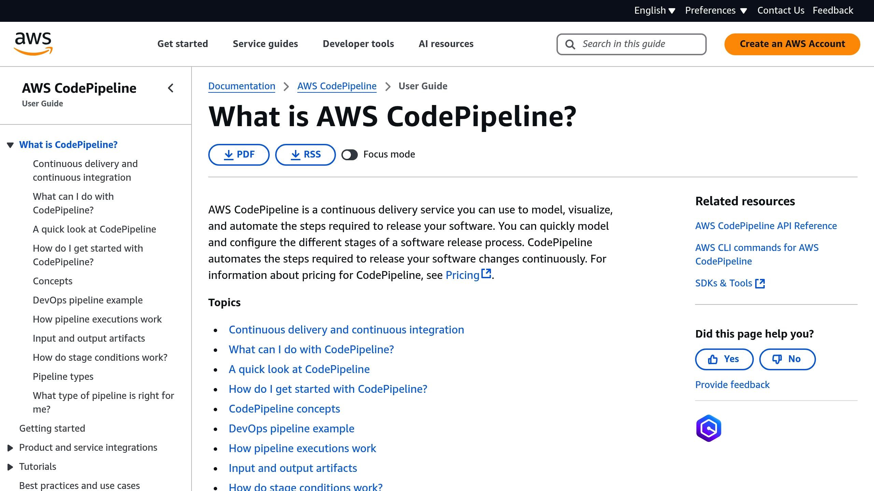Select Concepts in sidebar
This screenshot has height=491, width=874.
pyautogui.click(x=53, y=281)
